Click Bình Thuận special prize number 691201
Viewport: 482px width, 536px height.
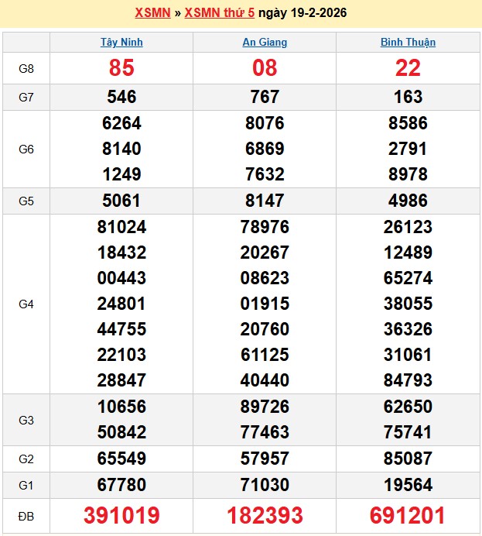(408, 516)
